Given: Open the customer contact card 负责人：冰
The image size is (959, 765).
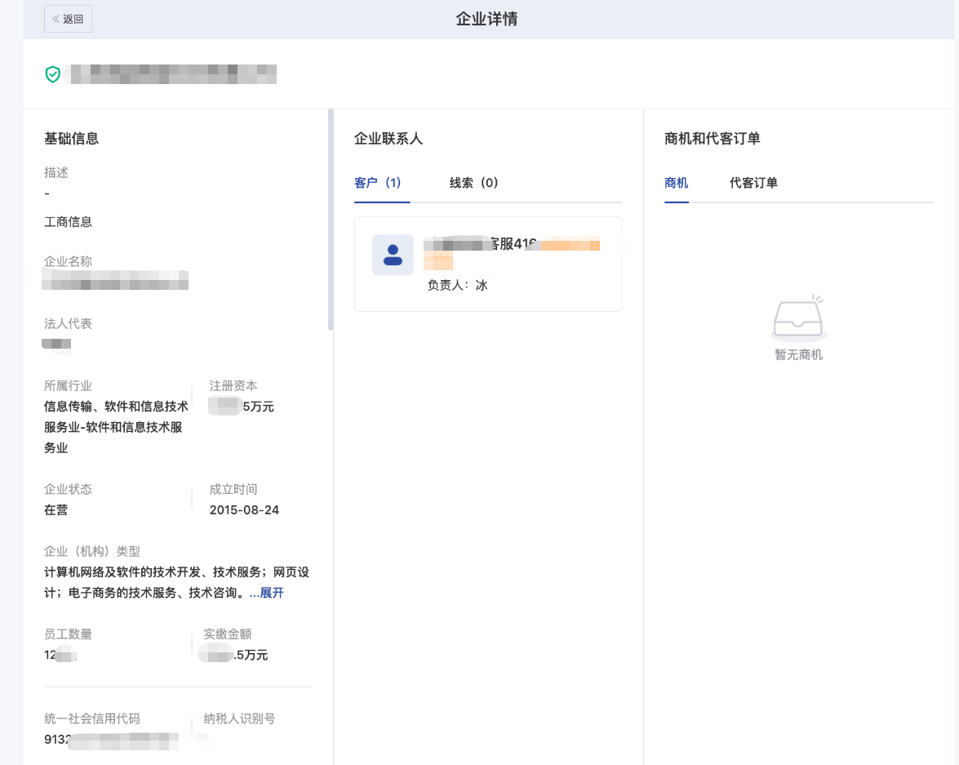Looking at the screenshot, I should (x=488, y=264).
